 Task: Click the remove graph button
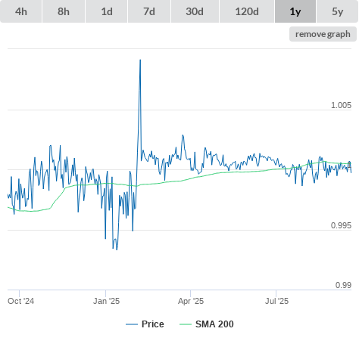pos(323,34)
